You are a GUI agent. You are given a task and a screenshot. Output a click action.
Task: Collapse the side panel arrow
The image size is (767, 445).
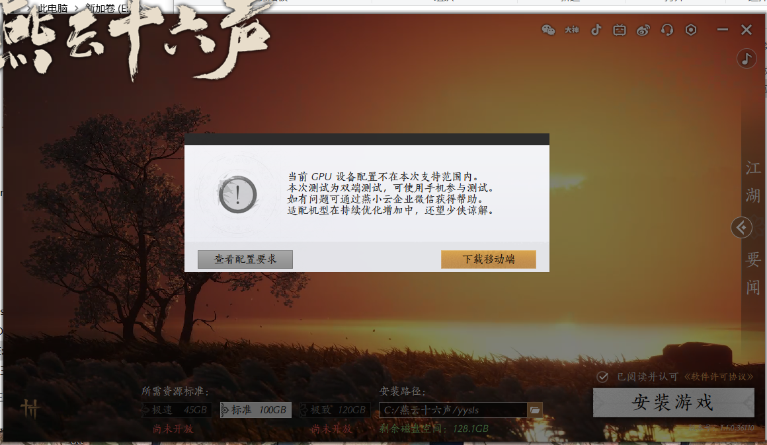click(x=742, y=227)
